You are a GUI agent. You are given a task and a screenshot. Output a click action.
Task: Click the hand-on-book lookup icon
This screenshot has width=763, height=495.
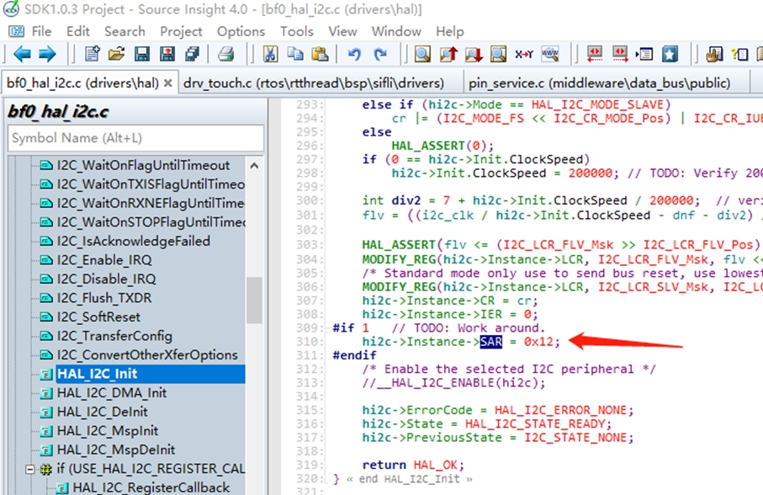click(714, 54)
